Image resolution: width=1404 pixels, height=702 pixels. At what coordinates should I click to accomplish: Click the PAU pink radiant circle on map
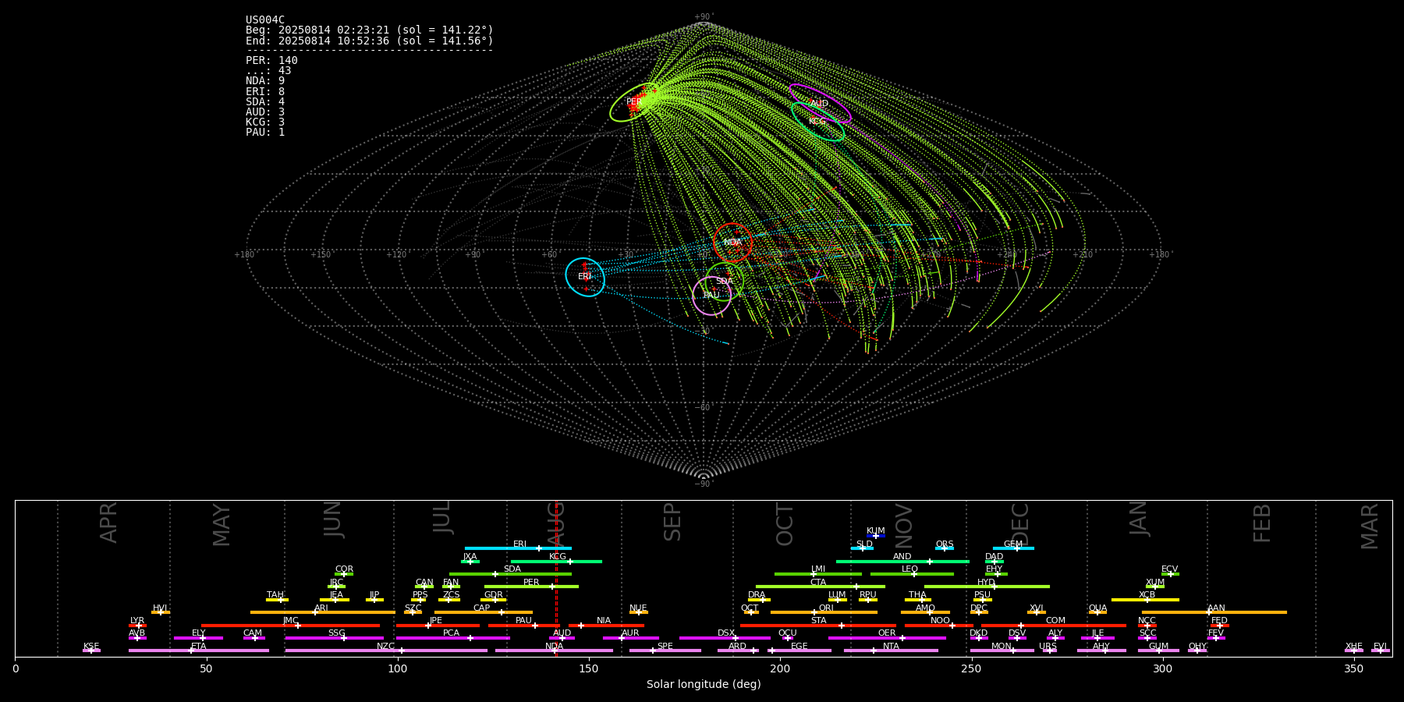tap(711, 296)
